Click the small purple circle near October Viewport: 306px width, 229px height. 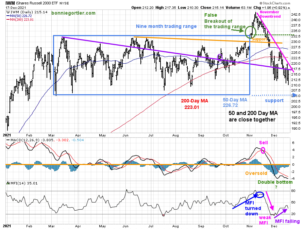click(x=220, y=57)
